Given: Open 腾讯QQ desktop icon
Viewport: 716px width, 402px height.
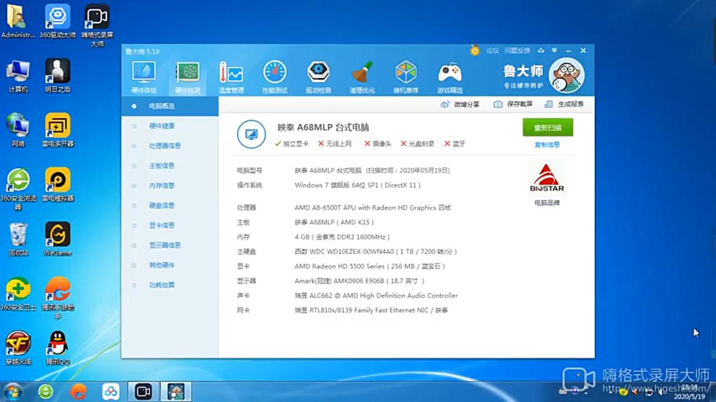Looking at the screenshot, I should point(58,348).
